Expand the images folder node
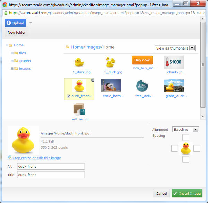This screenshot has width=208, height=203. tap(12, 69)
